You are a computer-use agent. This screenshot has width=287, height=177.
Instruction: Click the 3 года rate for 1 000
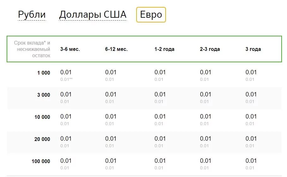(x=251, y=72)
